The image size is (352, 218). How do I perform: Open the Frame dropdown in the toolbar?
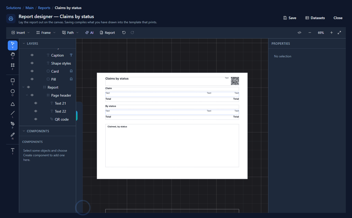click(46, 33)
